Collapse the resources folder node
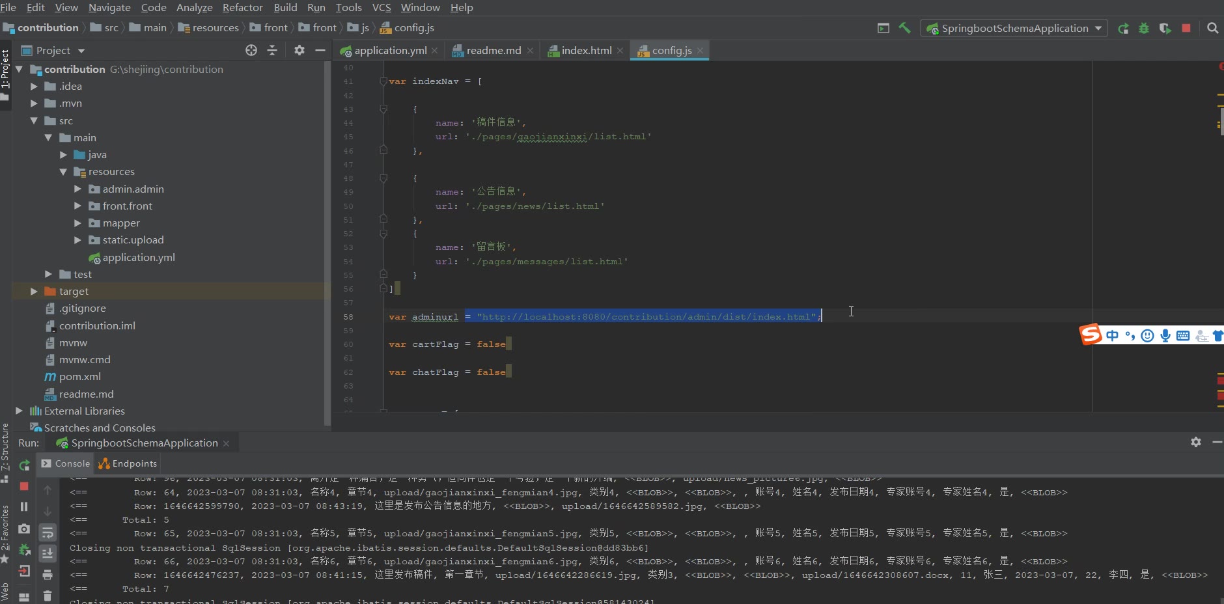1224x604 pixels. coord(63,172)
